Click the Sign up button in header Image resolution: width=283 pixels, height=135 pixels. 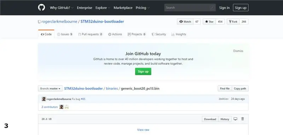[x=241, y=7]
